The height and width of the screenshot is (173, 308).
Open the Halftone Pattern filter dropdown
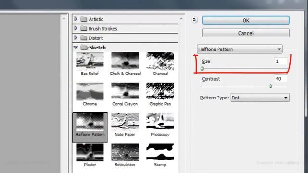[240, 49]
